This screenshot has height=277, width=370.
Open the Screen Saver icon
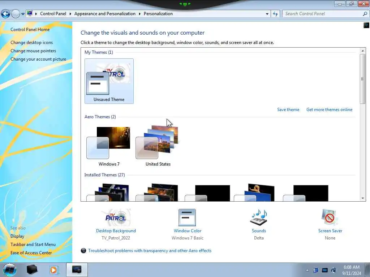point(330,217)
